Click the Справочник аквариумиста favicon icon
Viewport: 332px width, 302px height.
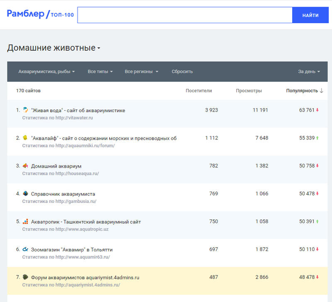(25, 193)
